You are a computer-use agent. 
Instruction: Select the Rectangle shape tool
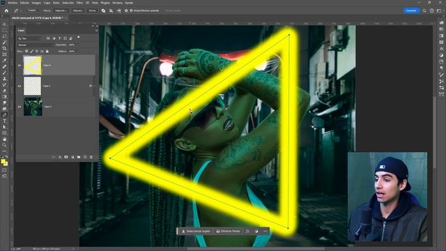click(x=4, y=133)
